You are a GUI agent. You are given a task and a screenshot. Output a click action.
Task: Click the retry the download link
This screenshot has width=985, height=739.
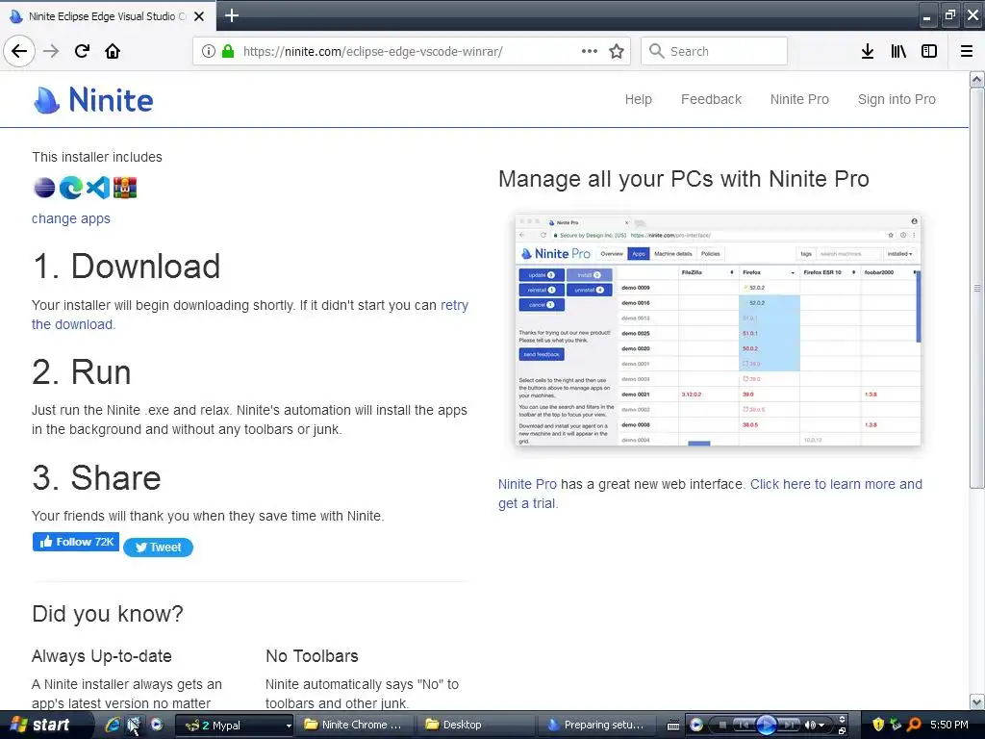(x=454, y=305)
